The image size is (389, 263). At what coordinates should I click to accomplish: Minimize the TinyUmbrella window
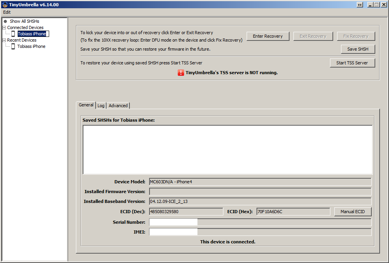[x=371, y=5]
